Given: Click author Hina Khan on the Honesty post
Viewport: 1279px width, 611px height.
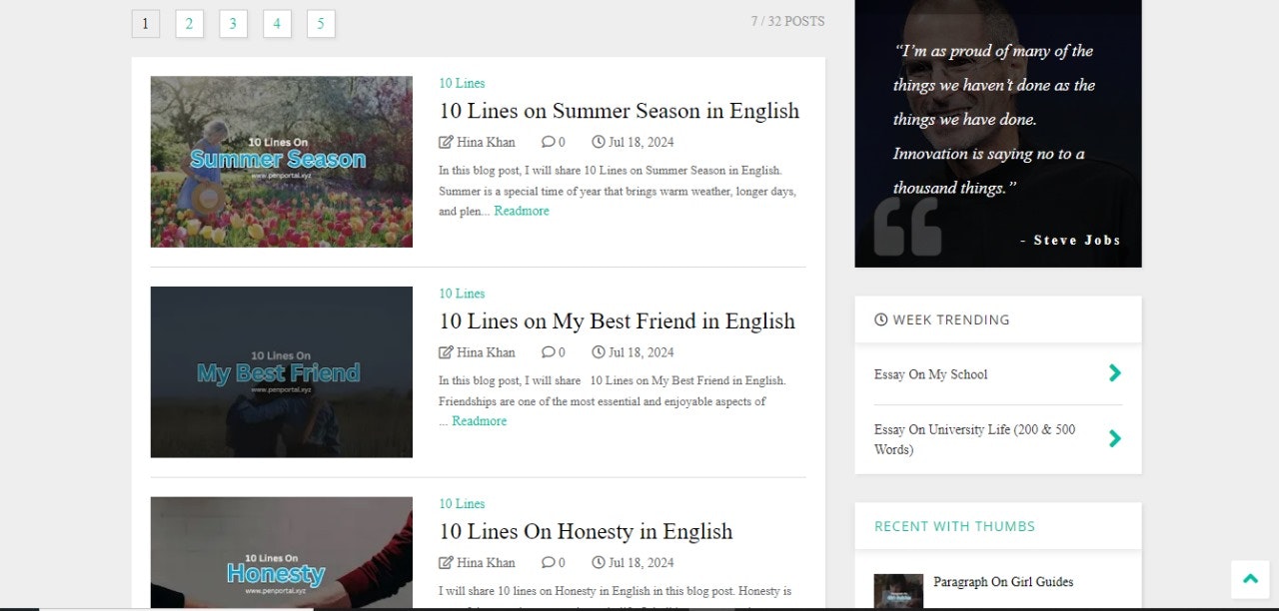Looking at the screenshot, I should pyautogui.click(x=486, y=563).
